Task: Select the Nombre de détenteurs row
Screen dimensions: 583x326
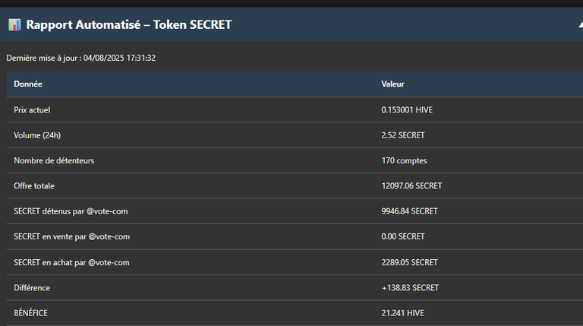Action: [x=295, y=161]
